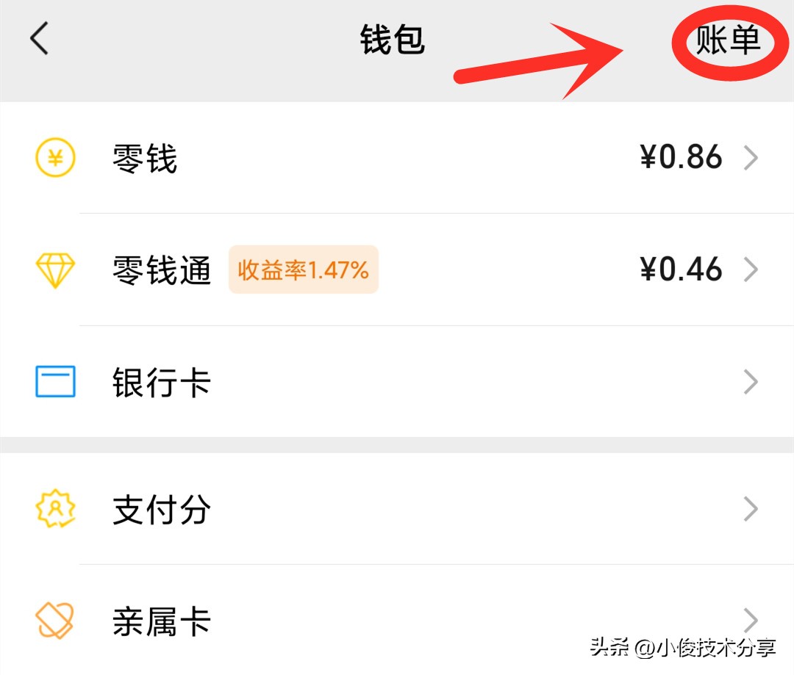794x675 pixels.
Task: Tap the 支付分 badge icon
Action: (56, 509)
